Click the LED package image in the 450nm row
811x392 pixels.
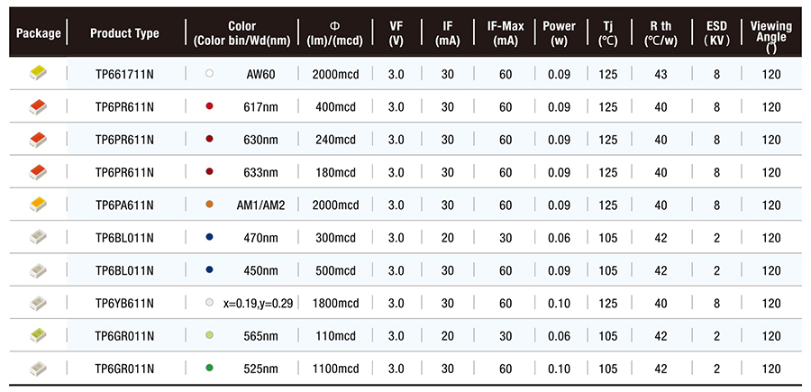[x=39, y=270]
